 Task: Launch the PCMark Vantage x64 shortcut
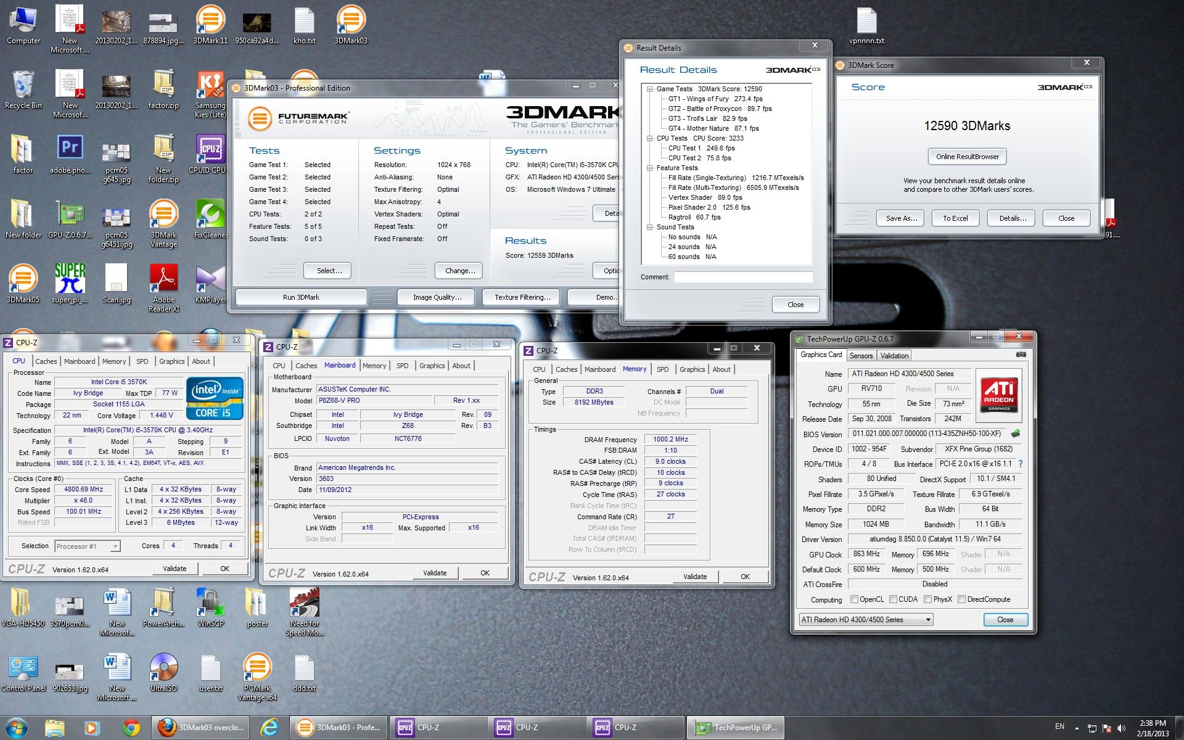tap(257, 676)
